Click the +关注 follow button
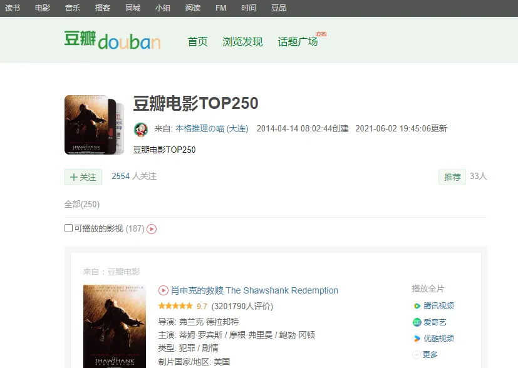 click(x=83, y=177)
